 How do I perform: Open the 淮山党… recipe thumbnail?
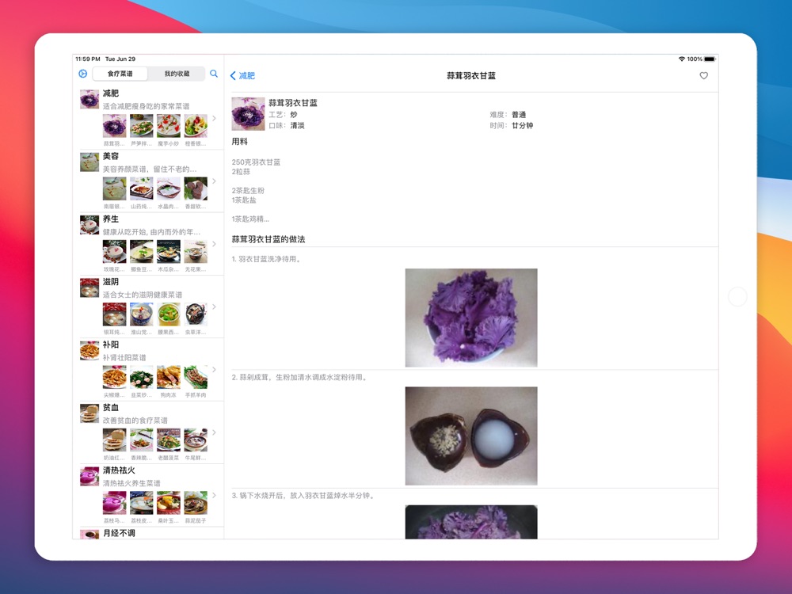(x=142, y=314)
